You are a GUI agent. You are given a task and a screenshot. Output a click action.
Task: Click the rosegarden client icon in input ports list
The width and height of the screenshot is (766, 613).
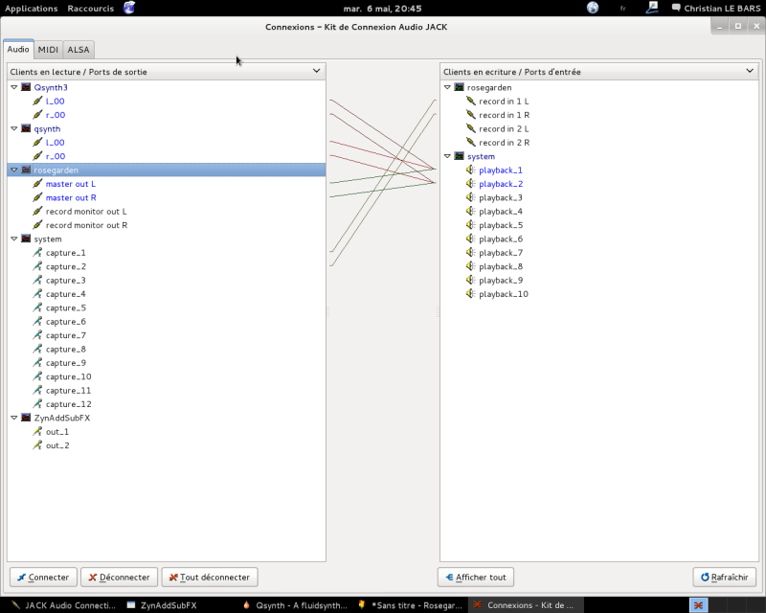pyautogui.click(x=460, y=87)
